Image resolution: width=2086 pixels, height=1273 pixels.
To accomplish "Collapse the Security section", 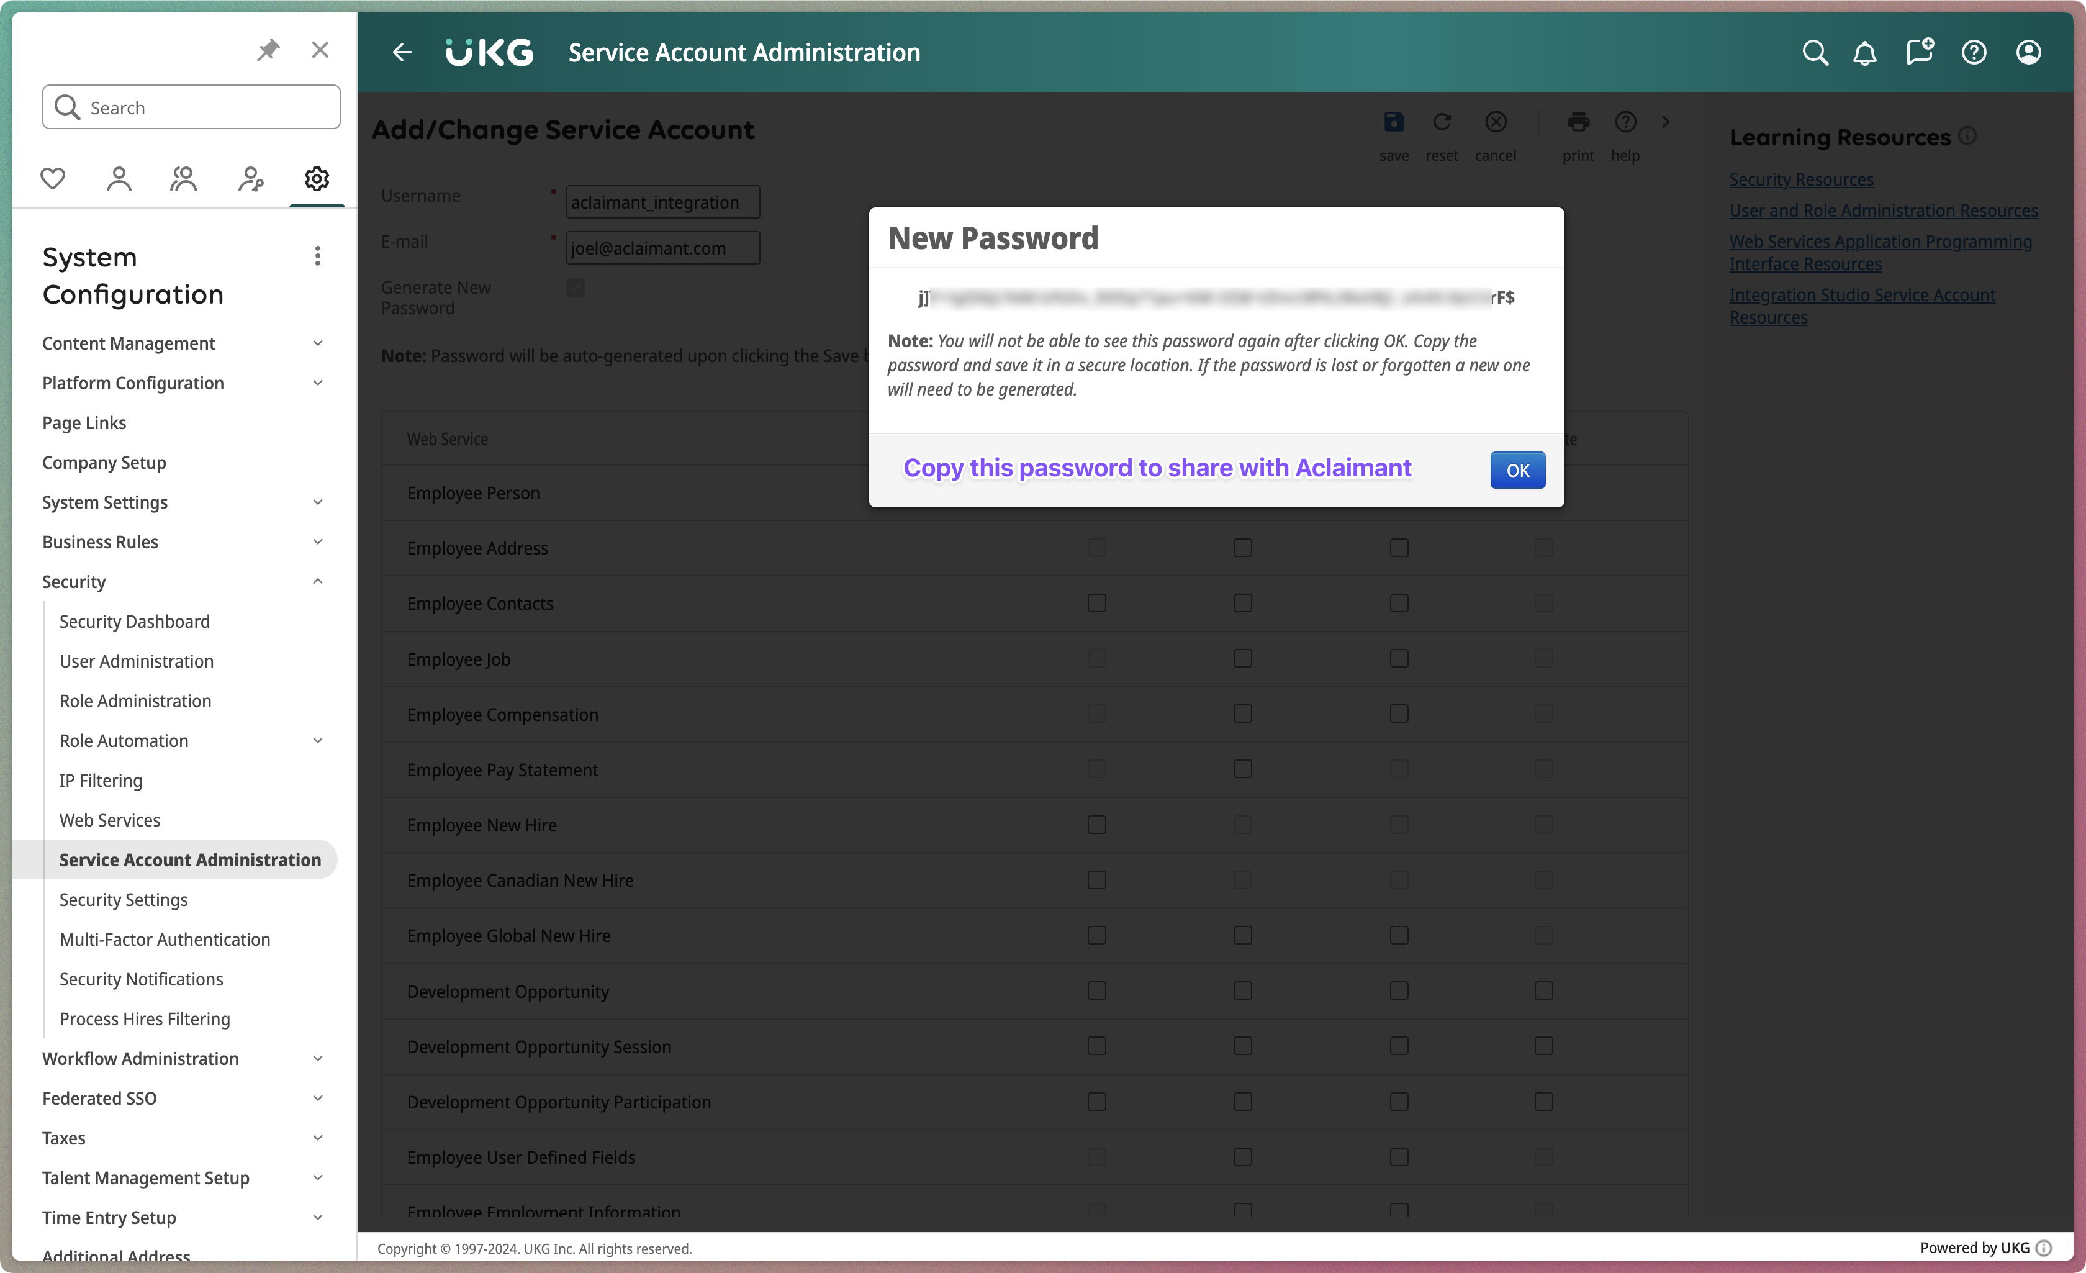I will point(317,582).
